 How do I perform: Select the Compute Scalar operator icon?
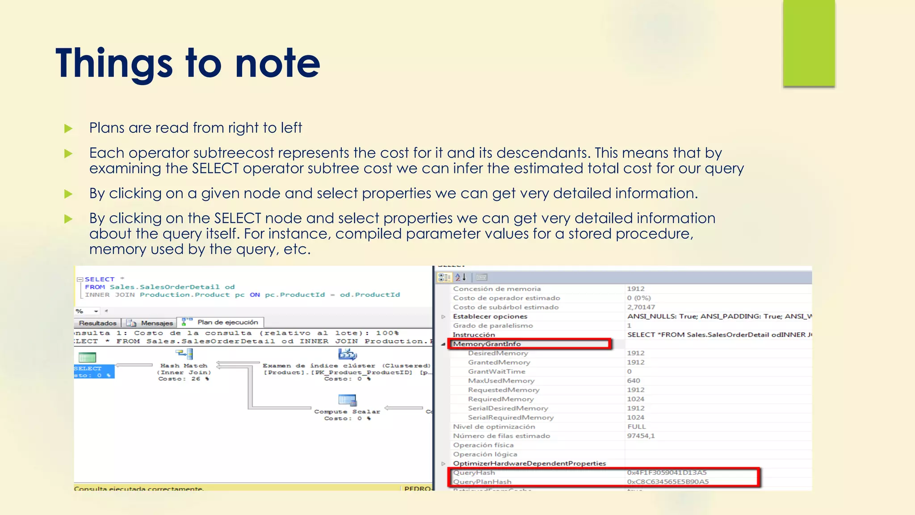point(347,400)
